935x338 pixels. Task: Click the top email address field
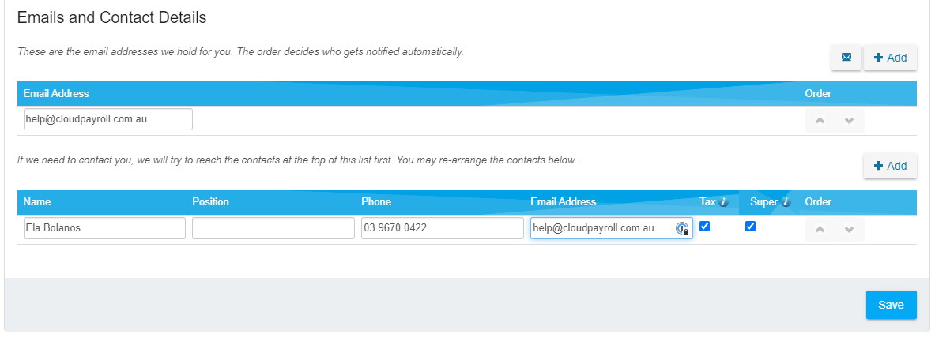[108, 119]
